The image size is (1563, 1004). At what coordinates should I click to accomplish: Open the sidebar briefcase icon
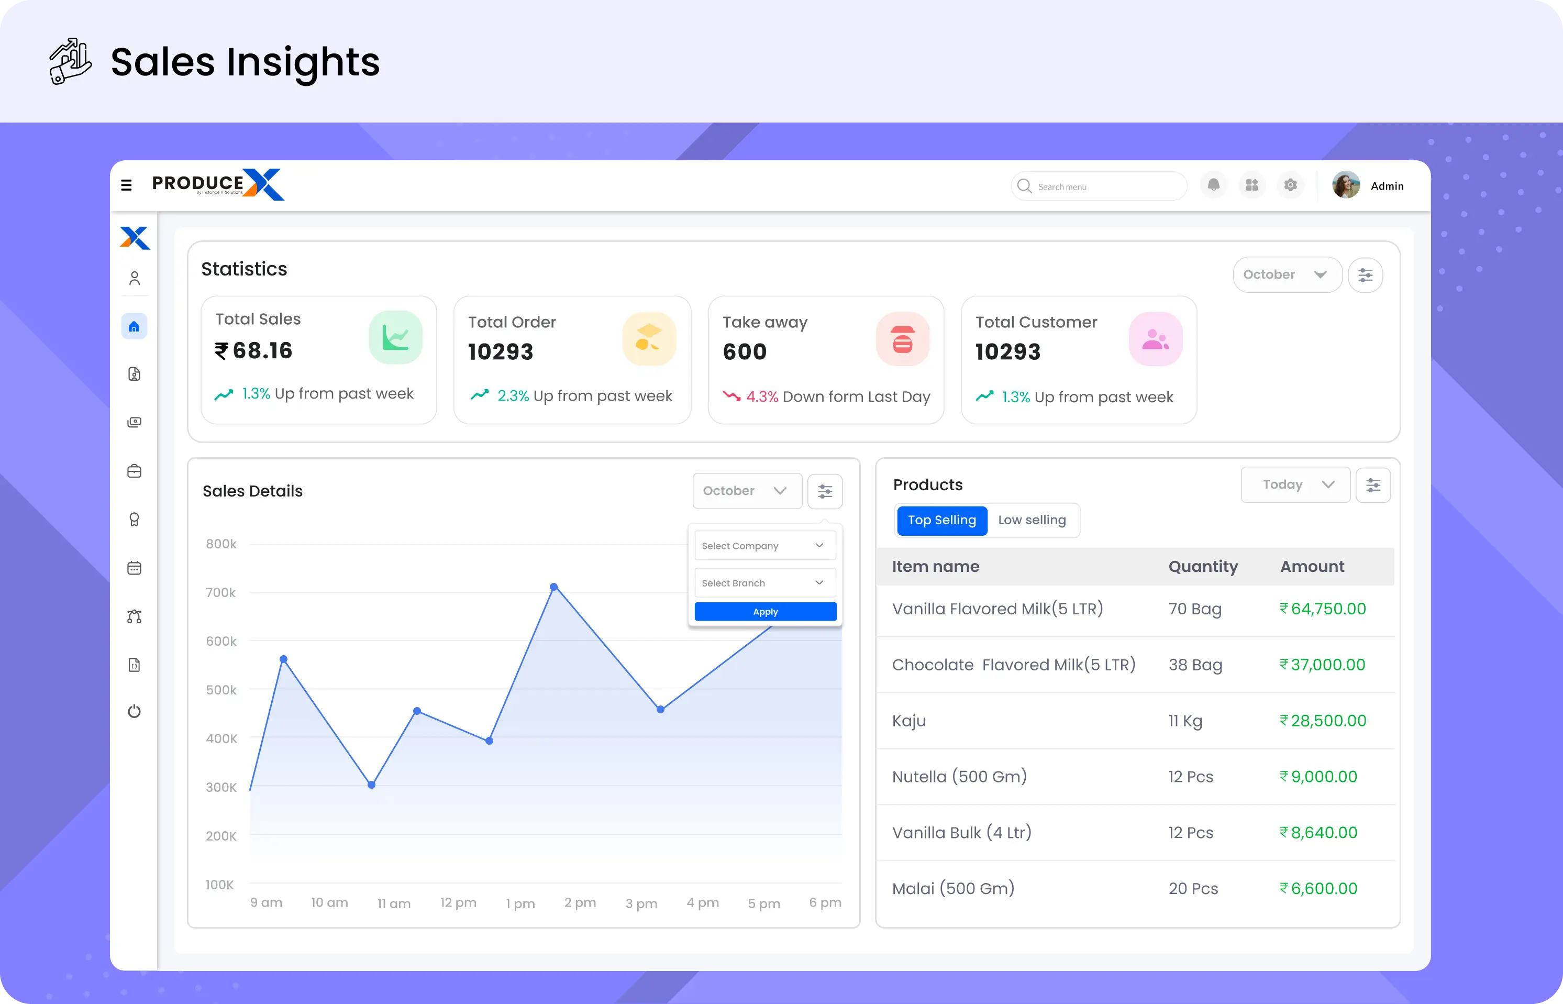coord(134,471)
